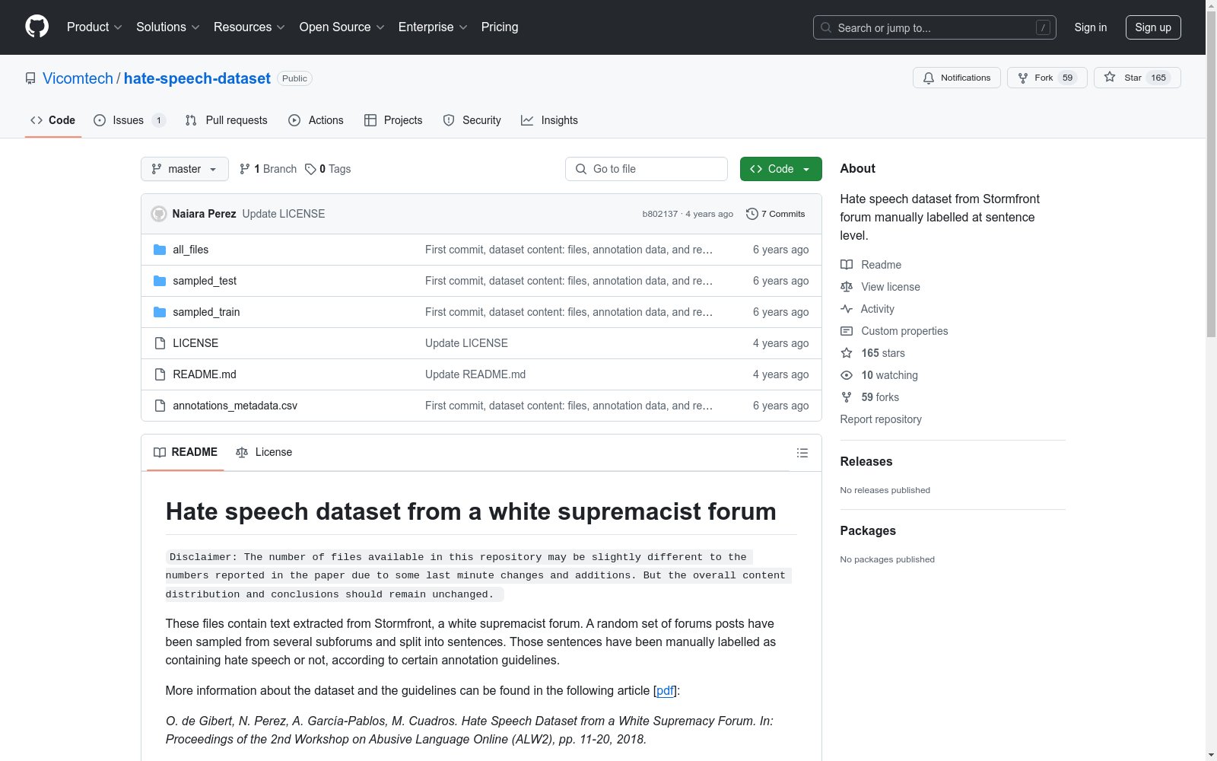Open the Pull requests tab
This screenshot has height=761, width=1217.
click(226, 120)
